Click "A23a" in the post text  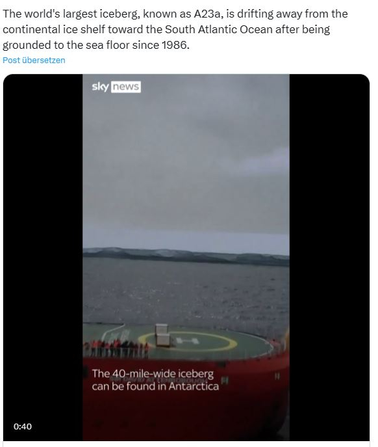point(207,14)
